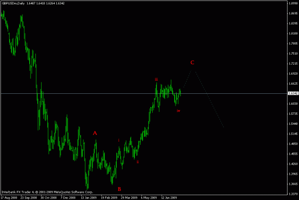This screenshot has width=299, height=200.
Task: Select the red wave label B
Action: tap(120, 189)
